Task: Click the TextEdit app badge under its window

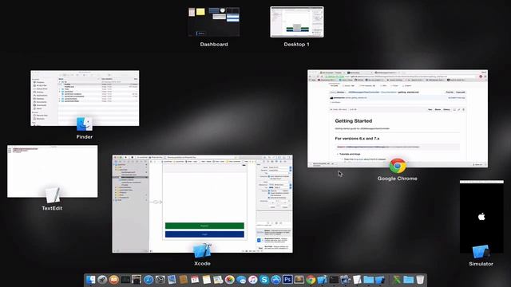Action: tap(53, 195)
